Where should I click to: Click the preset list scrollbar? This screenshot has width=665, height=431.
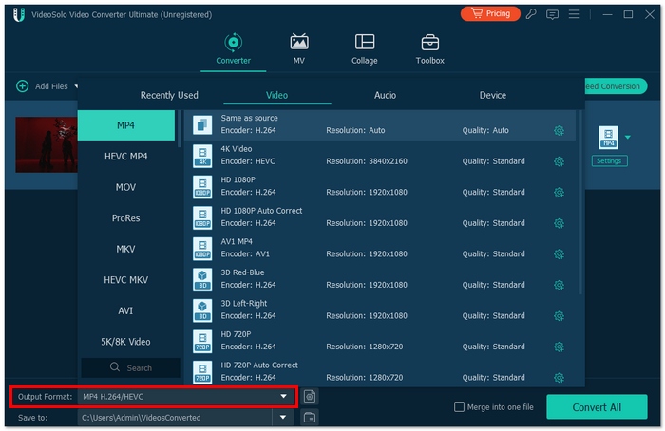[x=579, y=202]
